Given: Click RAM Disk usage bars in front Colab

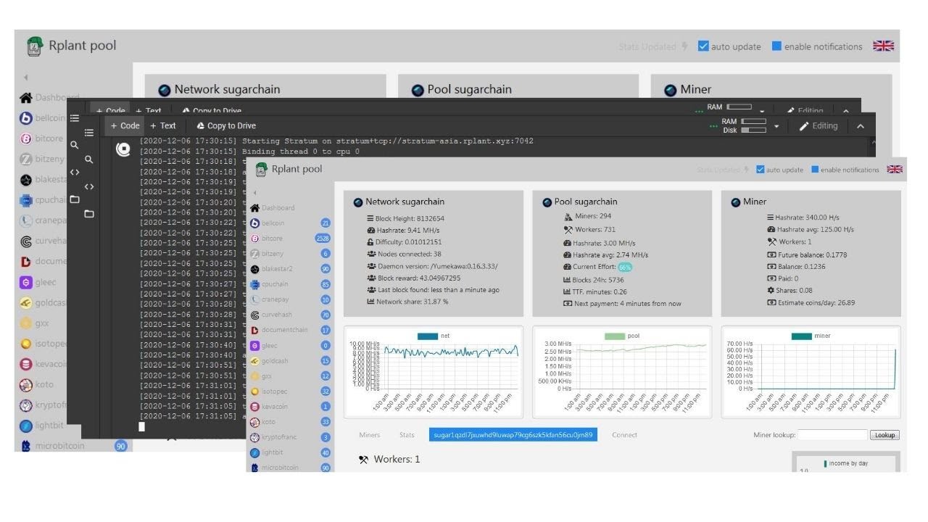Looking at the screenshot, I should (754, 126).
